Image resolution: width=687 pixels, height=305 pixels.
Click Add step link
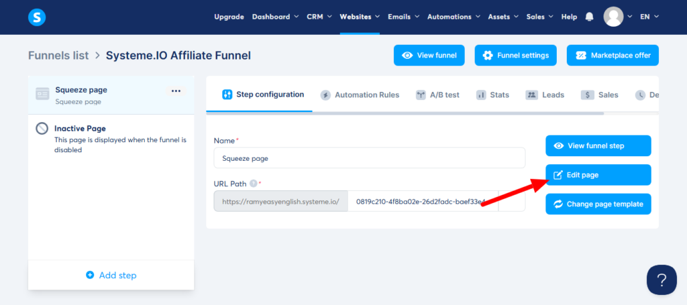pyautogui.click(x=111, y=276)
